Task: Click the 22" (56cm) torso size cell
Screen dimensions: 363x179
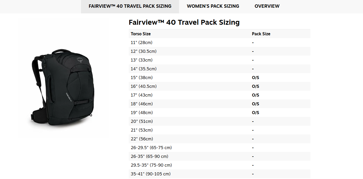Action: click(142, 139)
